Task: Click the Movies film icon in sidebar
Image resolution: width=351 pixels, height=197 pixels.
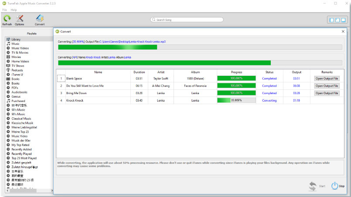Action: [x=8, y=57]
